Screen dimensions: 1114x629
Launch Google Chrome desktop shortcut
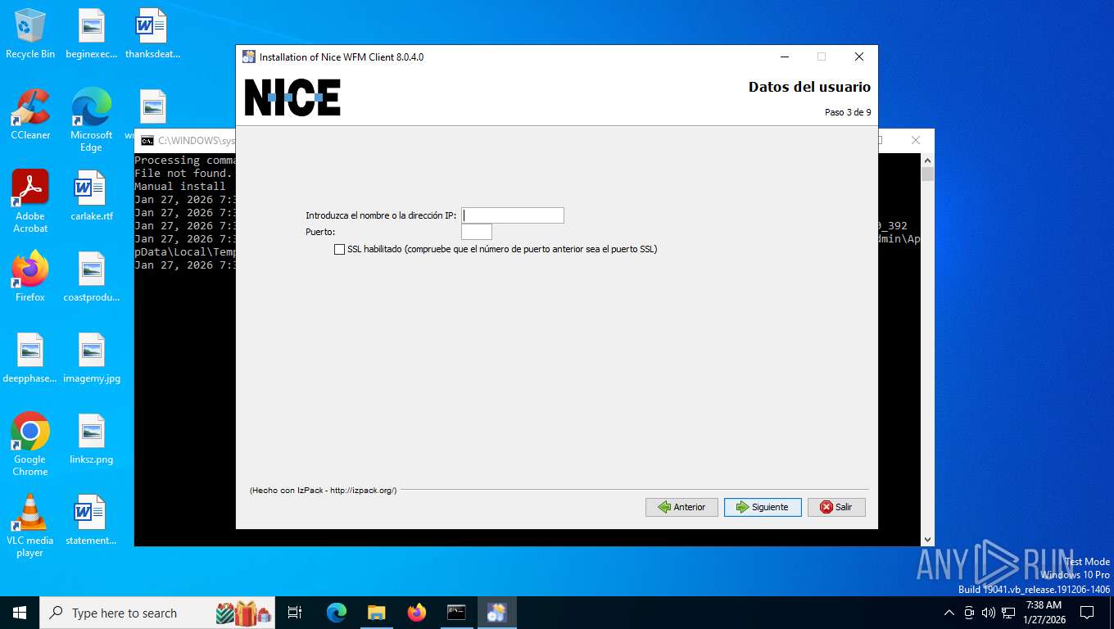pyautogui.click(x=30, y=445)
